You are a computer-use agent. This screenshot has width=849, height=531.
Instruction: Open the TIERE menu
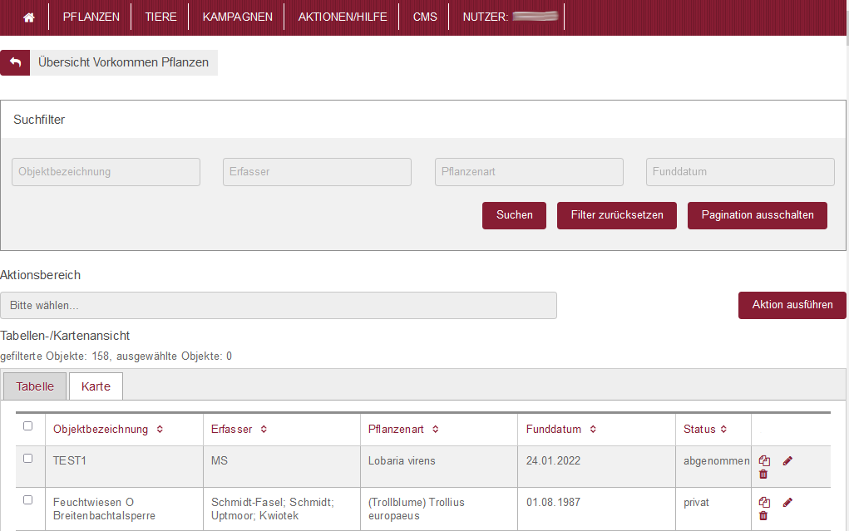coord(160,17)
